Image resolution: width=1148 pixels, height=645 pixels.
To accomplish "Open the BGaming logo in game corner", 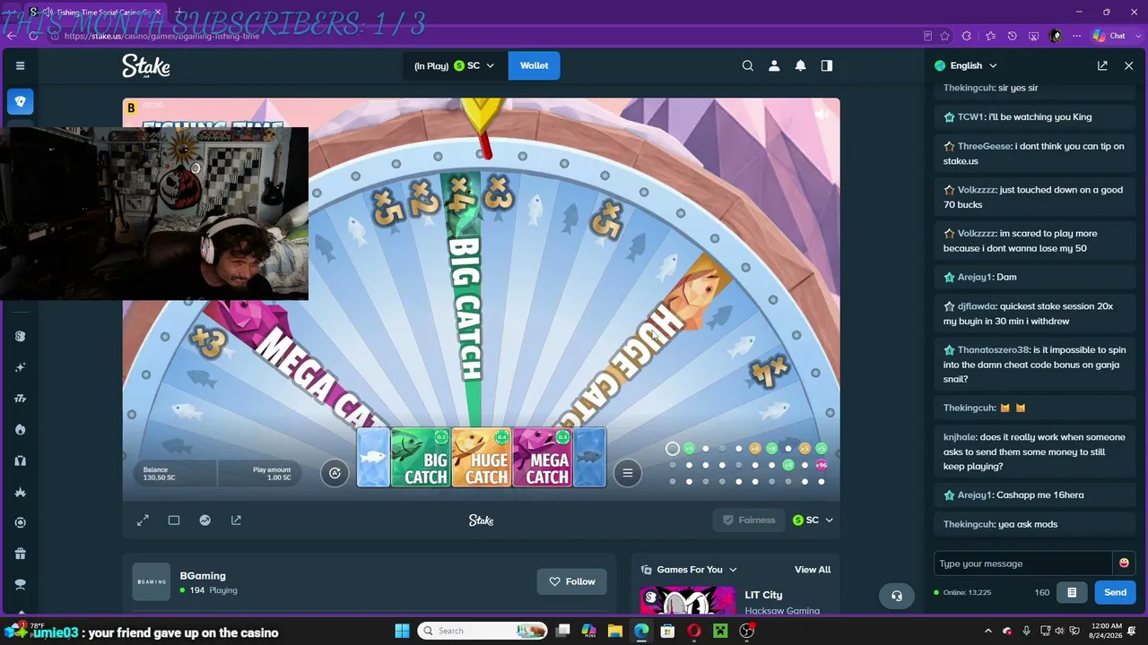I will point(132,108).
